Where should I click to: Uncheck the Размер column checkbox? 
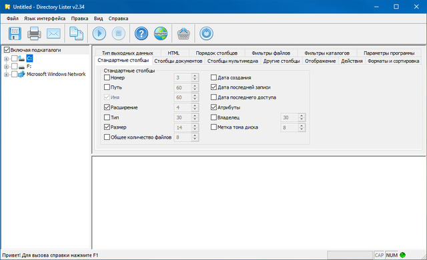coord(107,127)
